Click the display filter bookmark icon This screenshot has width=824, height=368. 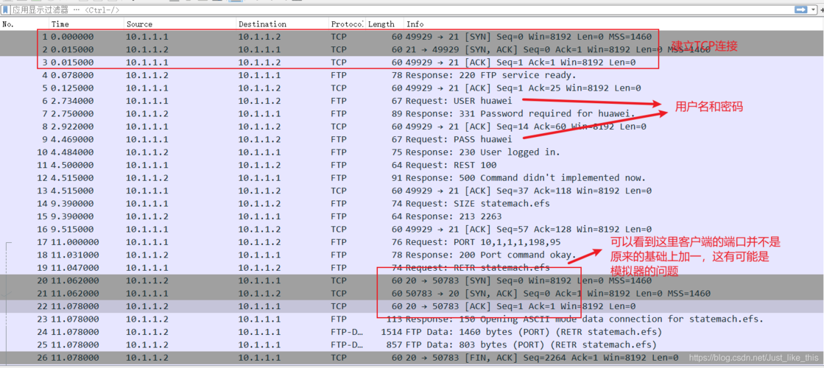click(6, 10)
